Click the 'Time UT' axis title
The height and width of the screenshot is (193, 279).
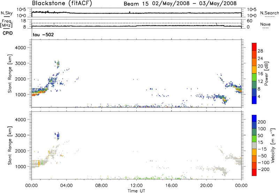[136, 191]
